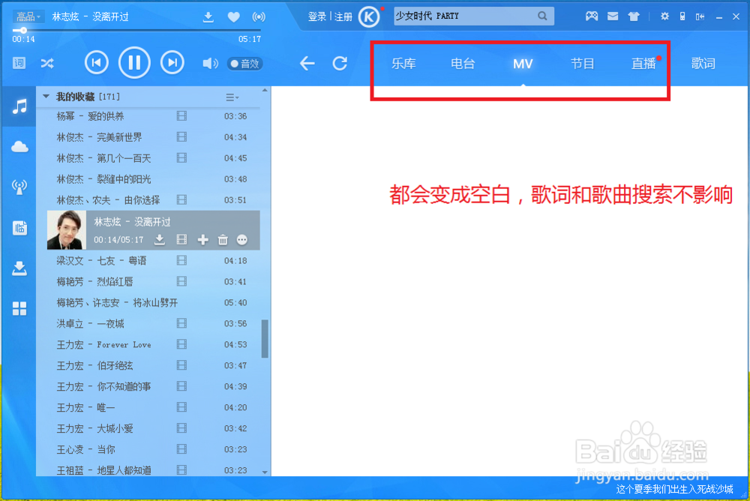
Task: Click the 注册 register link
Action: (343, 17)
